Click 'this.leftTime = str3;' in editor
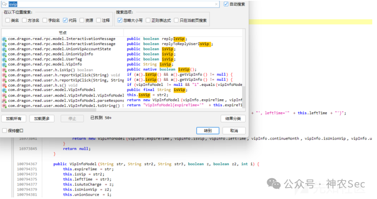377x199 pixels. pyautogui.click(x=87, y=179)
